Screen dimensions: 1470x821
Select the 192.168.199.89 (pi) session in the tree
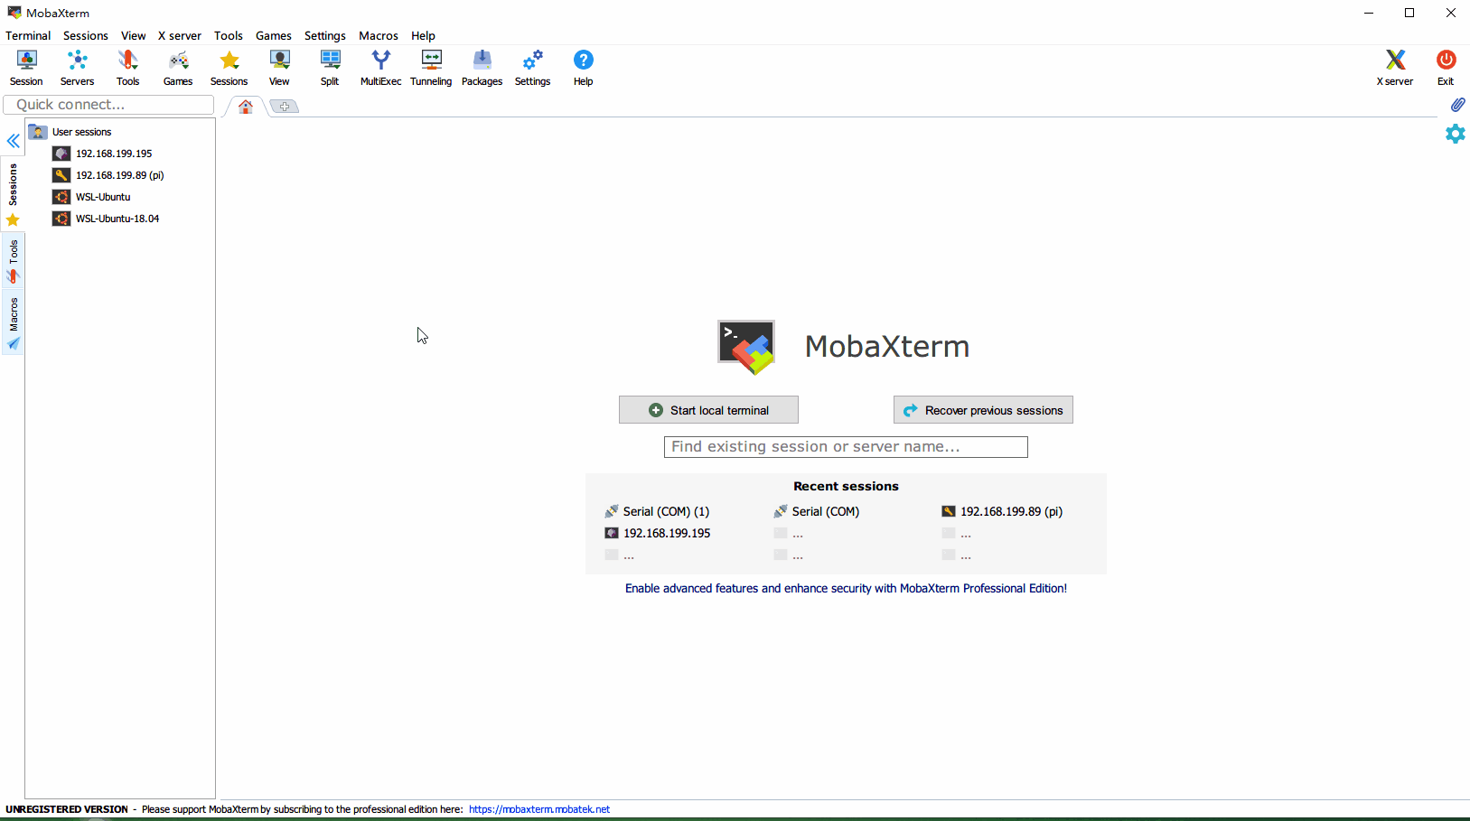[x=108, y=175]
